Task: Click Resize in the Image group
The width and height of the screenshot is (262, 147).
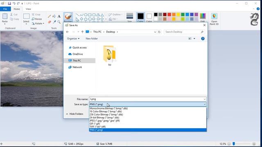Action: coord(37,19)
